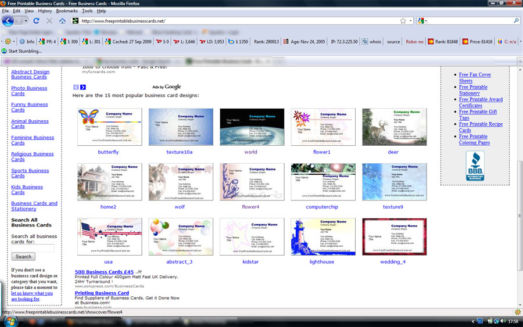Open the Funny Business Cards link
523x327 pixels.
click(29, 107)
